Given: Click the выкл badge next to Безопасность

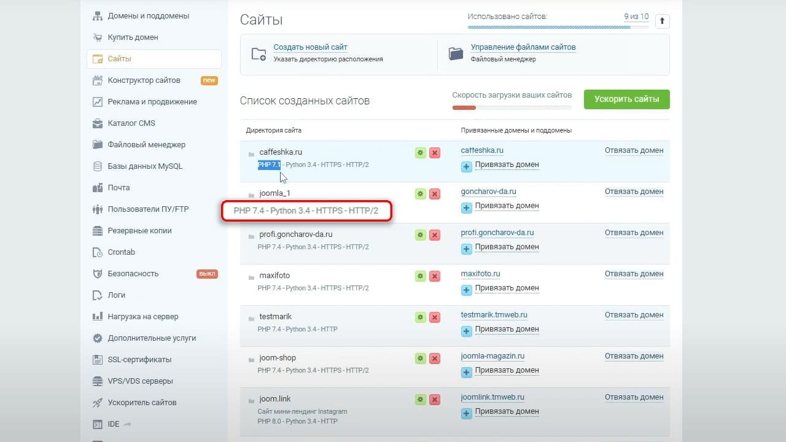Looking at the screenshot, I should [207, 274].
